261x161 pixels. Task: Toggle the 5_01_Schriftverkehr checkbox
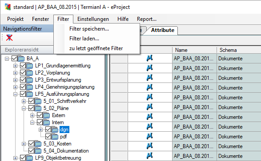click(32, 101)
